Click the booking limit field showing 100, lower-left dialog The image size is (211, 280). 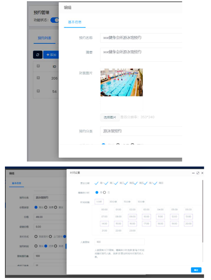pyautogui.click(x=50, y=256)
